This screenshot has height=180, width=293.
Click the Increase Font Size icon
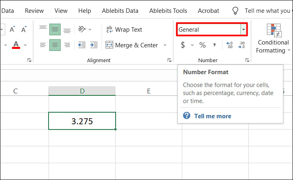pos(12,29)
